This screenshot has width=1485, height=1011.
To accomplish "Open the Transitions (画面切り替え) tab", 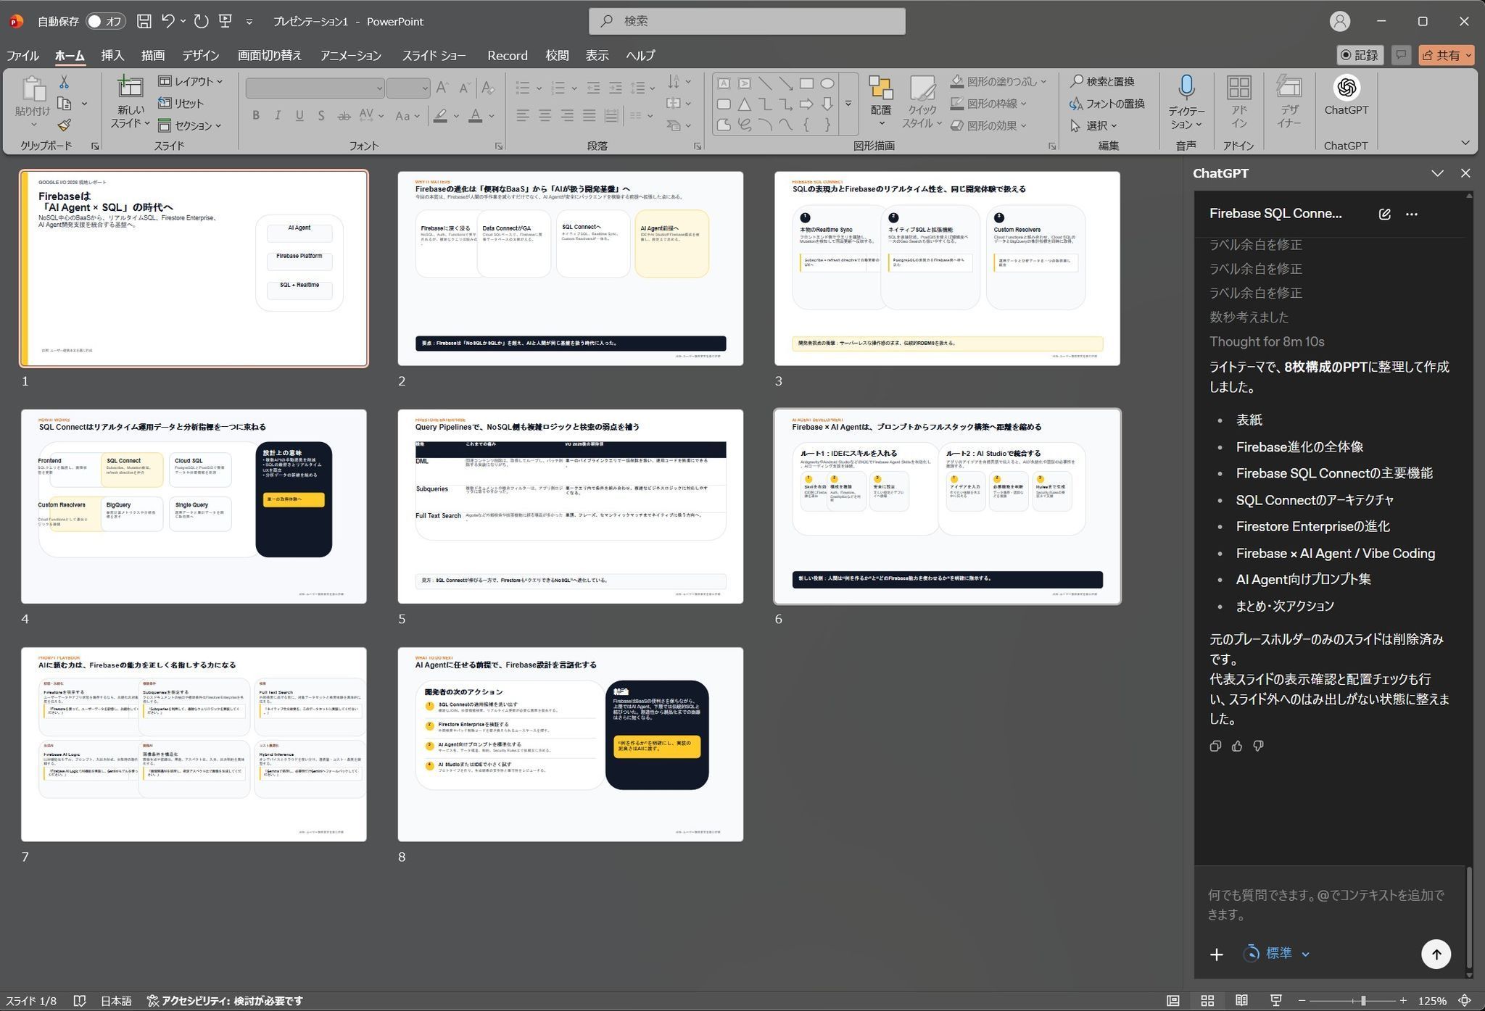I will click(270, 55).
